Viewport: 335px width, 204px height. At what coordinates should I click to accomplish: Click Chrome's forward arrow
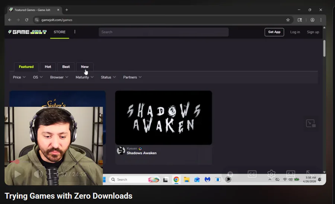(18, 20)
